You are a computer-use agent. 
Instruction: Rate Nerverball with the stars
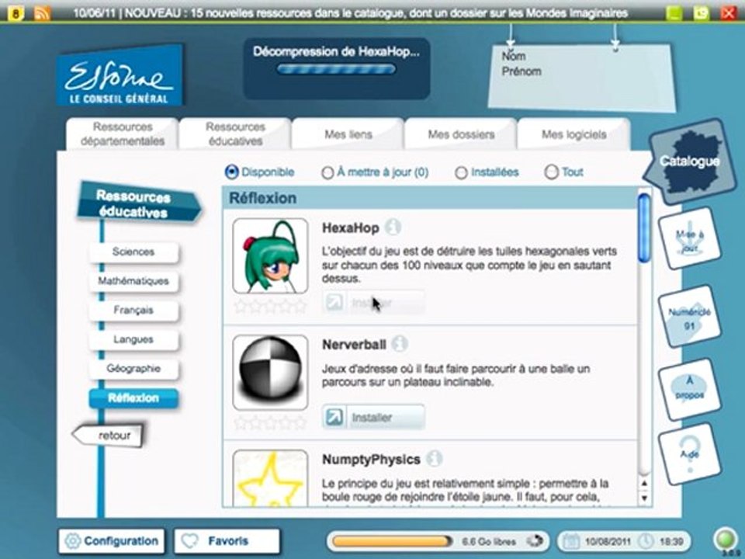270,422
